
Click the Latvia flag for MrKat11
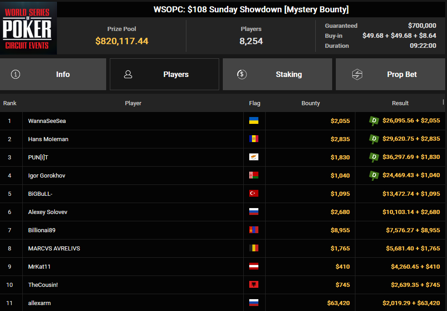254,266
